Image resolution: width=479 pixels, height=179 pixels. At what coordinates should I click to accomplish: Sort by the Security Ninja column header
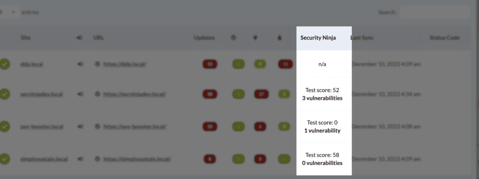[318, 38]
